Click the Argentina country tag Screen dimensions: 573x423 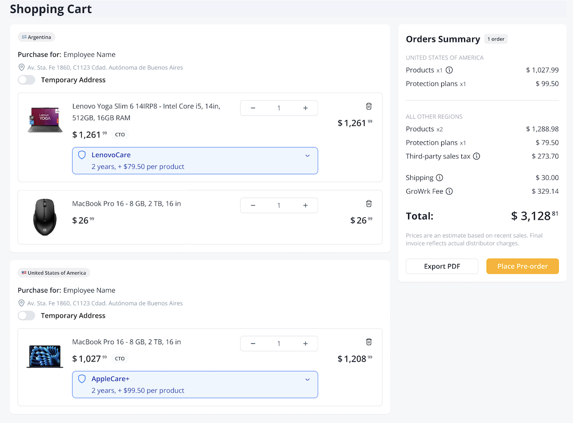tap(37, 37)
